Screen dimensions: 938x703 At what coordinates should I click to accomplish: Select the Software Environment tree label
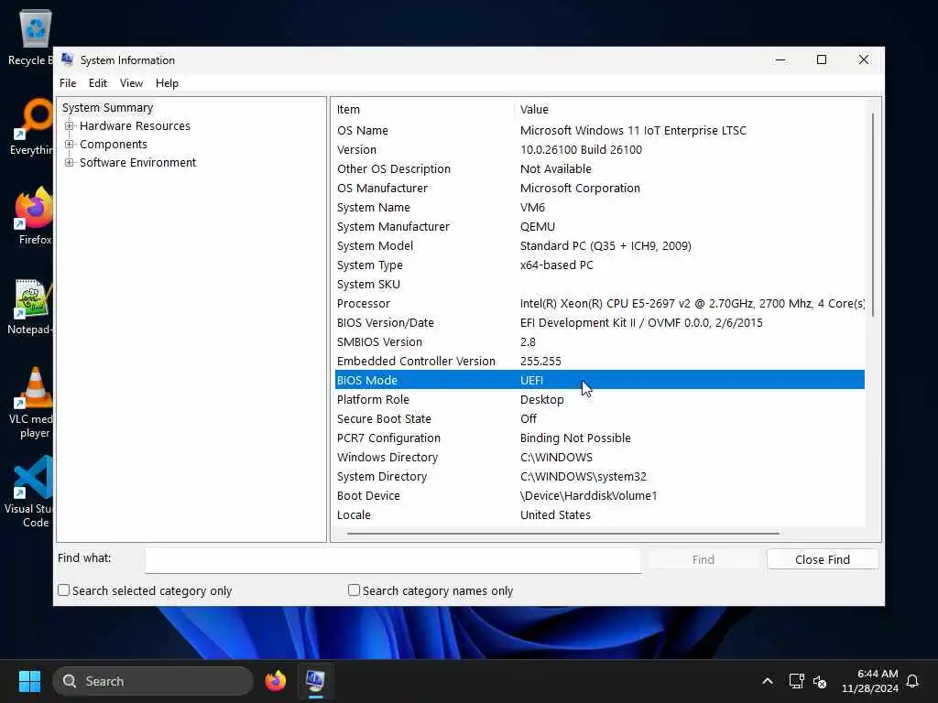pyautogui.click(x=137, y=163)
